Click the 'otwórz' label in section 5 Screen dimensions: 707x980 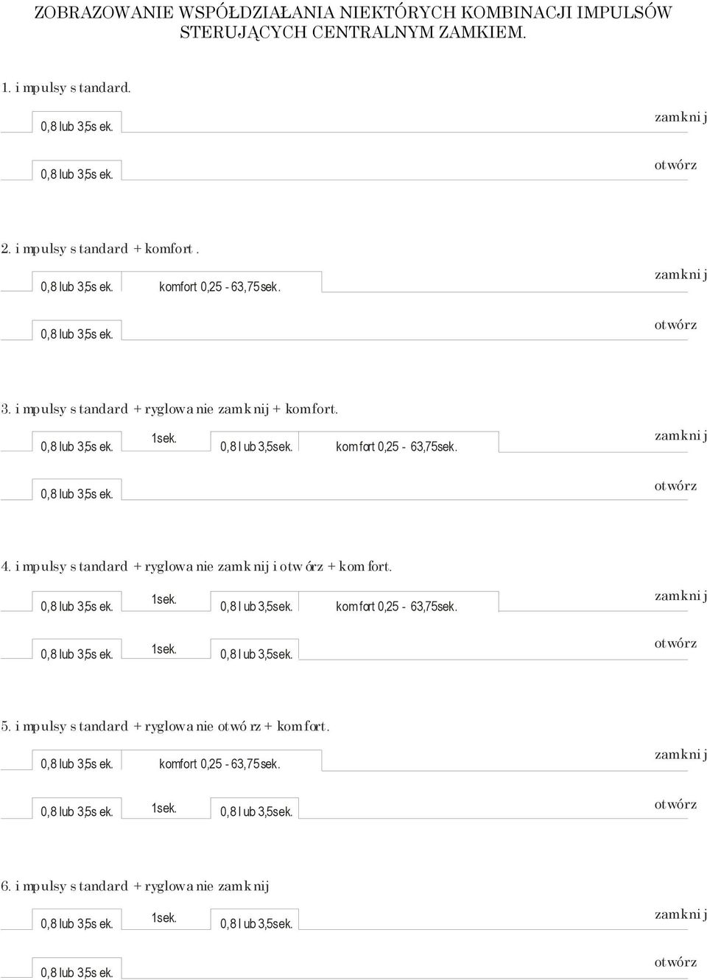point(675,805)
